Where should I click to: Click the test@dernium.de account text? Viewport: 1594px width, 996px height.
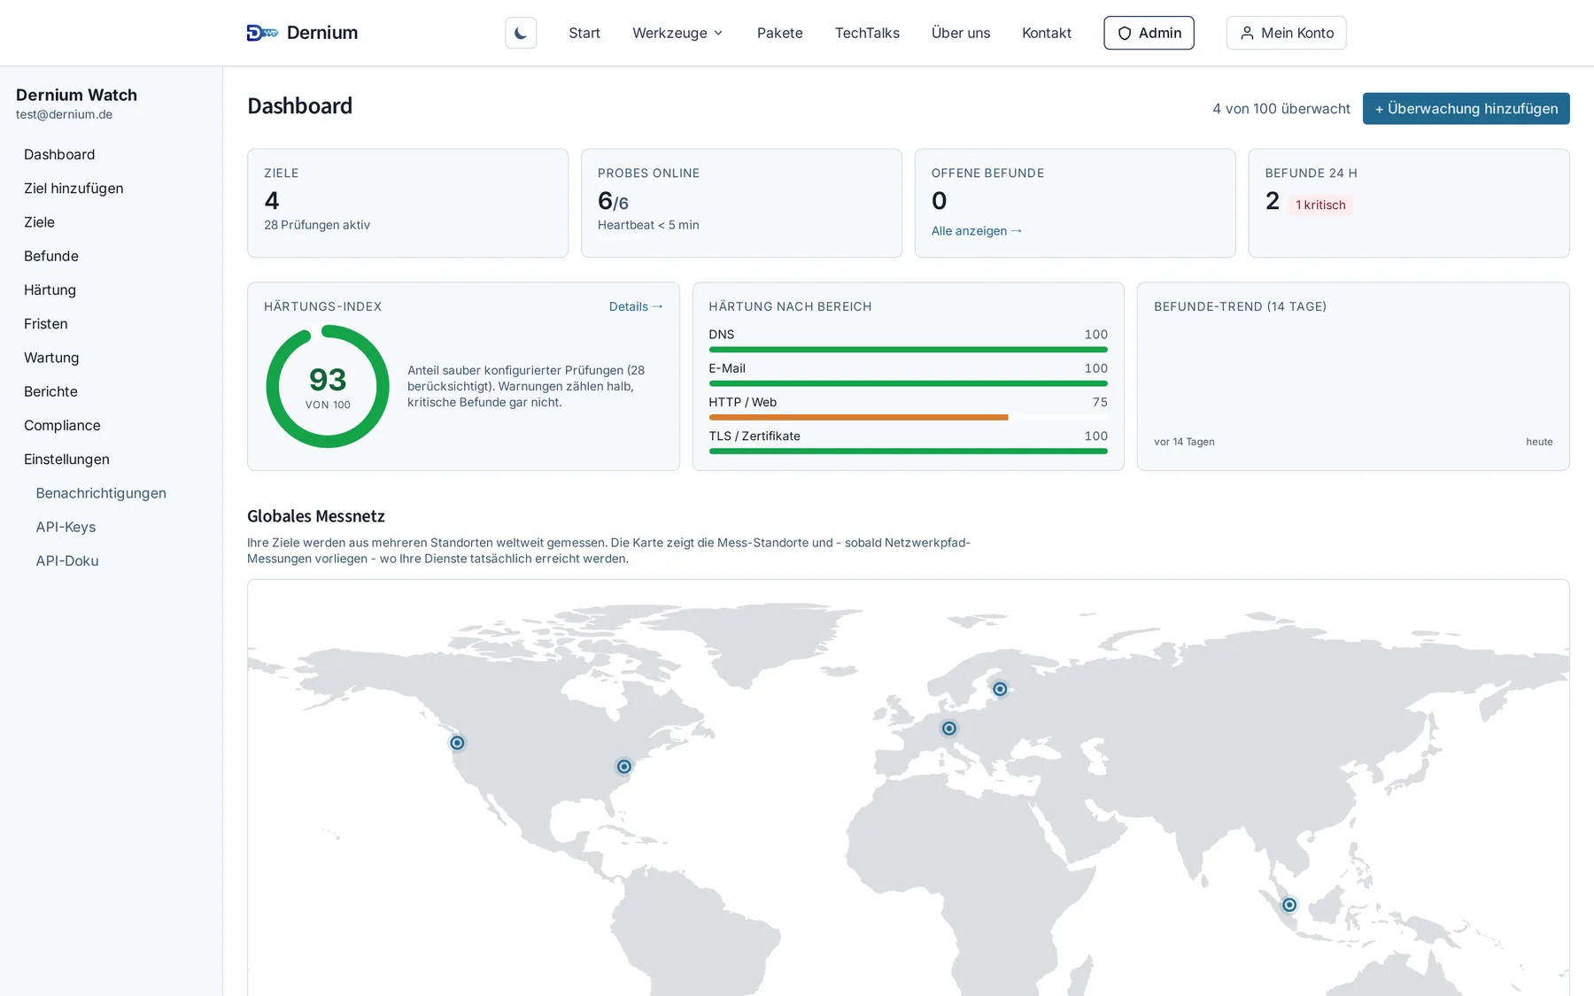coord(64,114)
